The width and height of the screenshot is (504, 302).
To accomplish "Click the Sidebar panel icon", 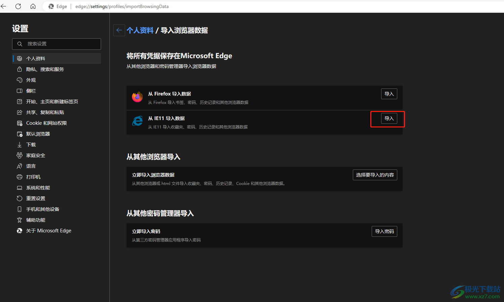I will (x=20, y=91).
